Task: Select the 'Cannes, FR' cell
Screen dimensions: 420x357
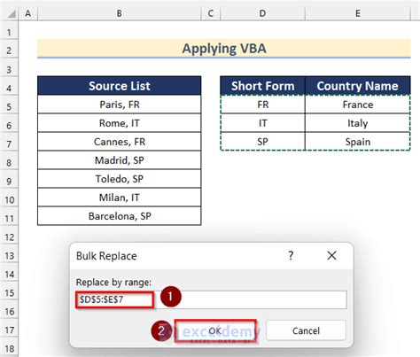Action: 120,142
